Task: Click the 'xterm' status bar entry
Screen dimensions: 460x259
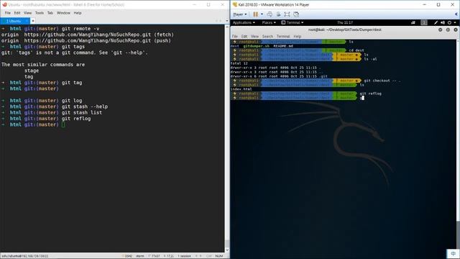Action: pyautogui.click(x=140, y=256)
